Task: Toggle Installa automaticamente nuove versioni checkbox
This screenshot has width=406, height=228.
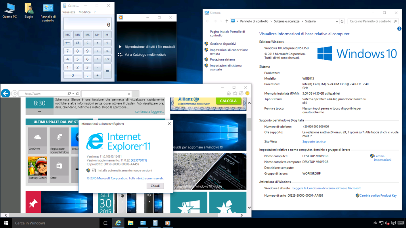Action: coord(94,170)
